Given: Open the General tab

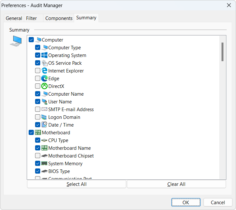Looking at the screenshot, I should [14, 18].
